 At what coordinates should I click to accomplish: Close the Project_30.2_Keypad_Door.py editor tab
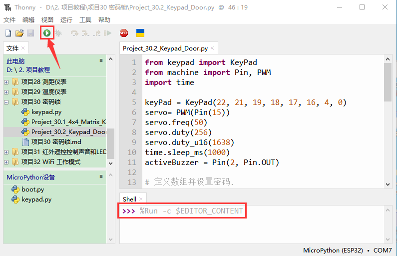coord(212,48)
